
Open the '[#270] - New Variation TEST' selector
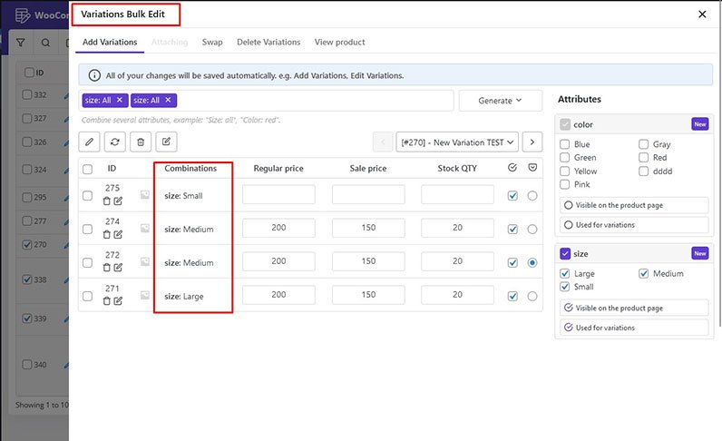(x=457, y=141)
